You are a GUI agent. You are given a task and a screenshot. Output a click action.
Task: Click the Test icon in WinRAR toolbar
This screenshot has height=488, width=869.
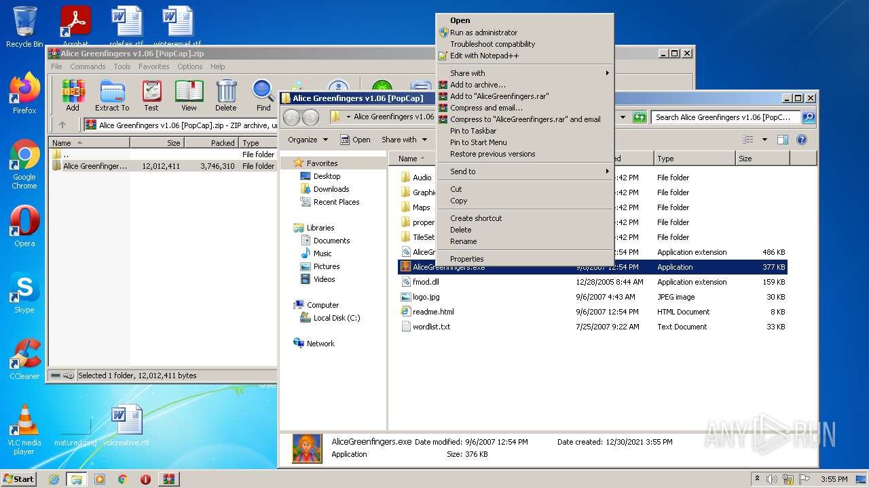coord(151,96)
